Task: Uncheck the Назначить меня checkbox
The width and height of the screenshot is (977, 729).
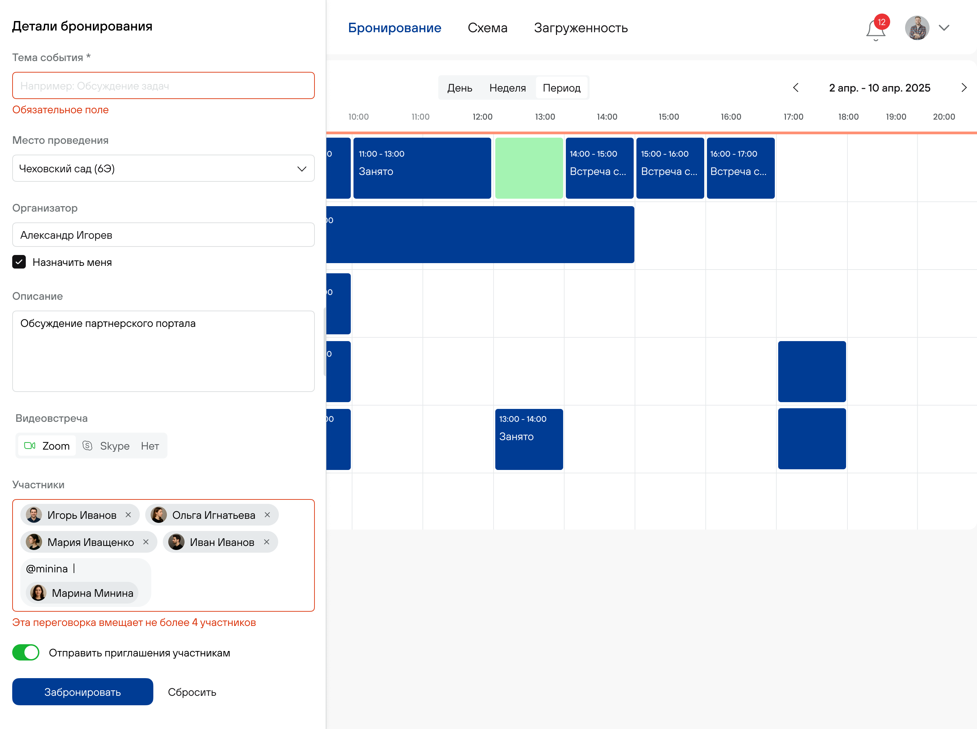Action: 19,262
